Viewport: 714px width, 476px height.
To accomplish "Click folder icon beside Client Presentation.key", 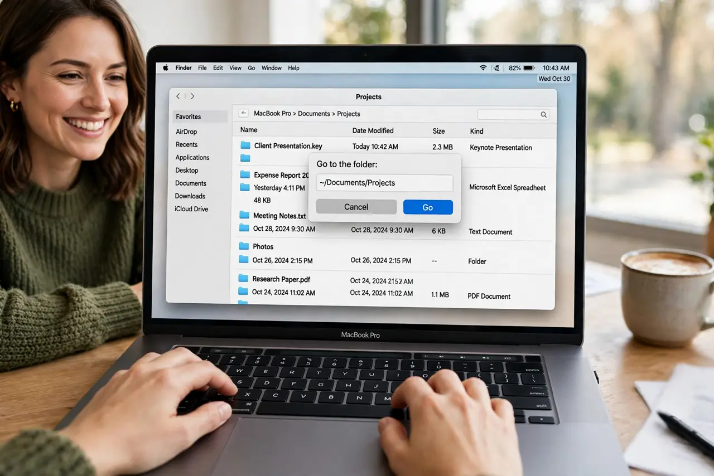I will [x=245, y=145].
